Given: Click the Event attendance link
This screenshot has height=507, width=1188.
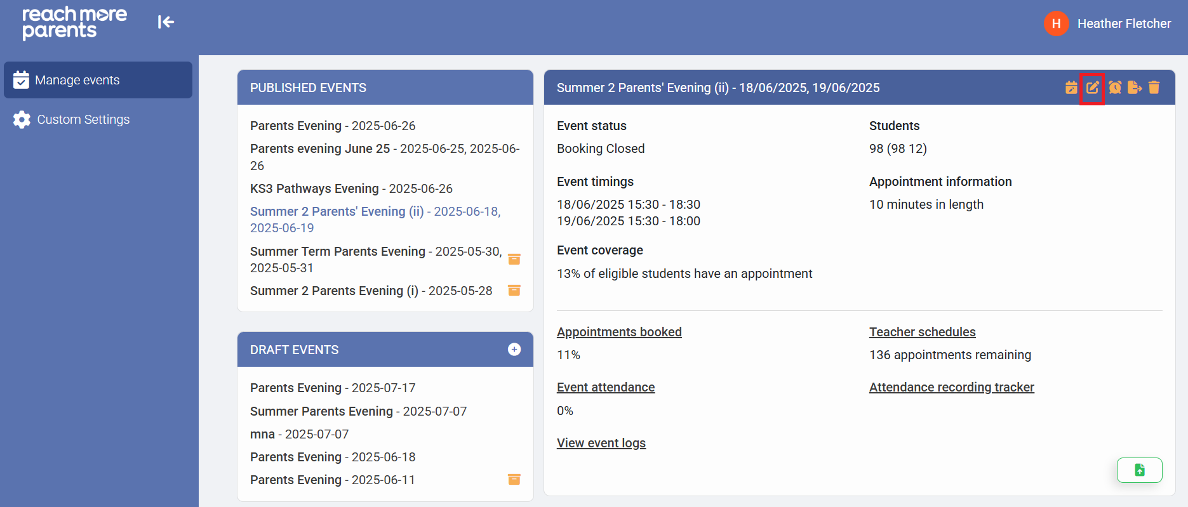Looking at the screenshot, I should 606,387.
